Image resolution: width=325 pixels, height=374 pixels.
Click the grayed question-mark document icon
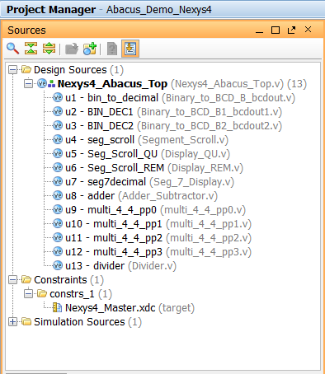click(x=112, y=49)
